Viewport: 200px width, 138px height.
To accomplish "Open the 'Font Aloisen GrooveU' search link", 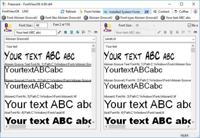I will [x=20, y=17].
